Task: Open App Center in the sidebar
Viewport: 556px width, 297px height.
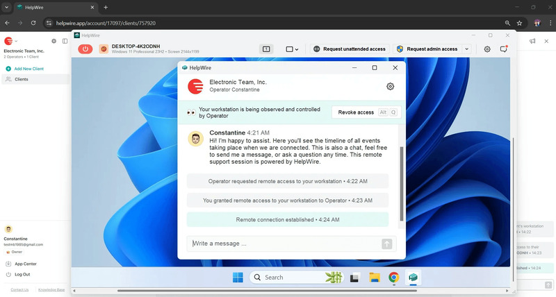Action: (x=22, y=264)
